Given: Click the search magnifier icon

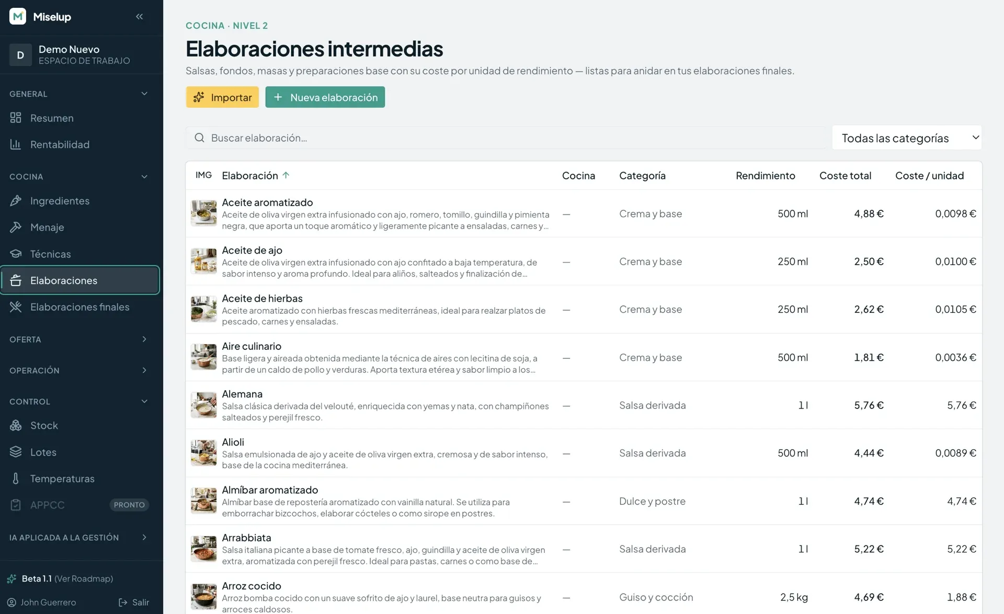Looking at the screenshot, I should click(199, 138).
